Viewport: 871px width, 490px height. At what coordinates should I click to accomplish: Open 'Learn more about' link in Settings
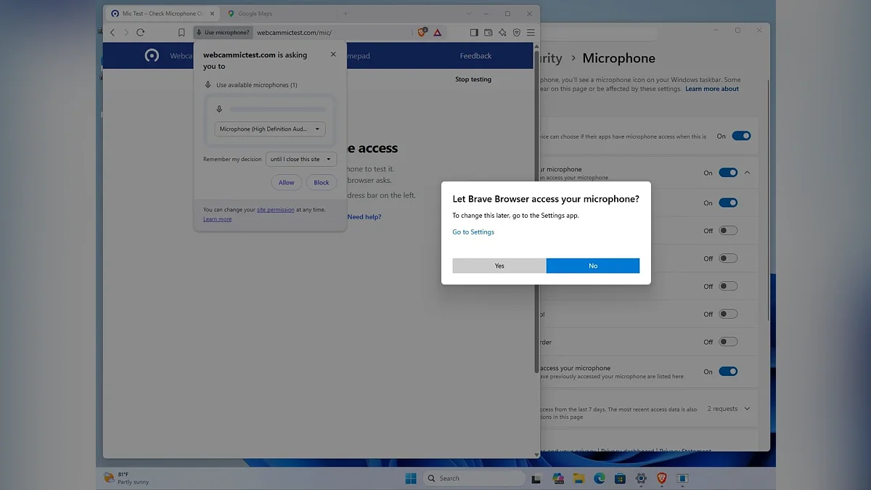tap(712, 89)
